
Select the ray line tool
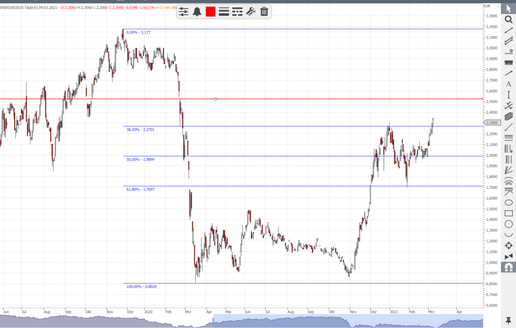(508, 127)
